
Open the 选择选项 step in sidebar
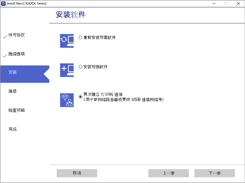[x=17, y=54]
